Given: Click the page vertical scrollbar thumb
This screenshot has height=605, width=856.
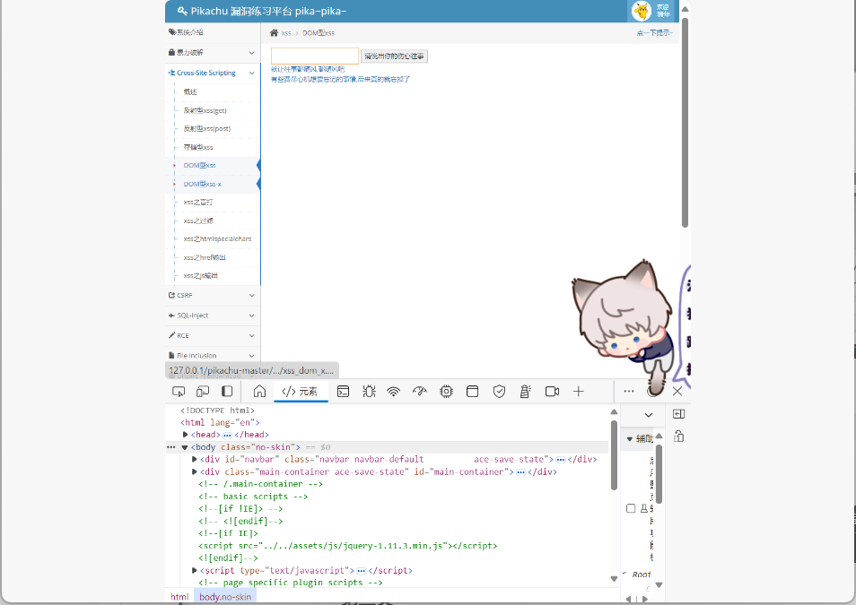Looking at the screenshot, I should [685, 122].
